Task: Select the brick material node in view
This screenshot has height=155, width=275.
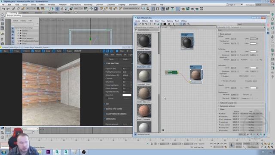Action: [196, 74]
